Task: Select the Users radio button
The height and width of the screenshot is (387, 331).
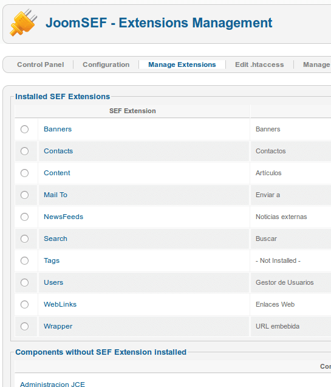Action: (25, 282)
